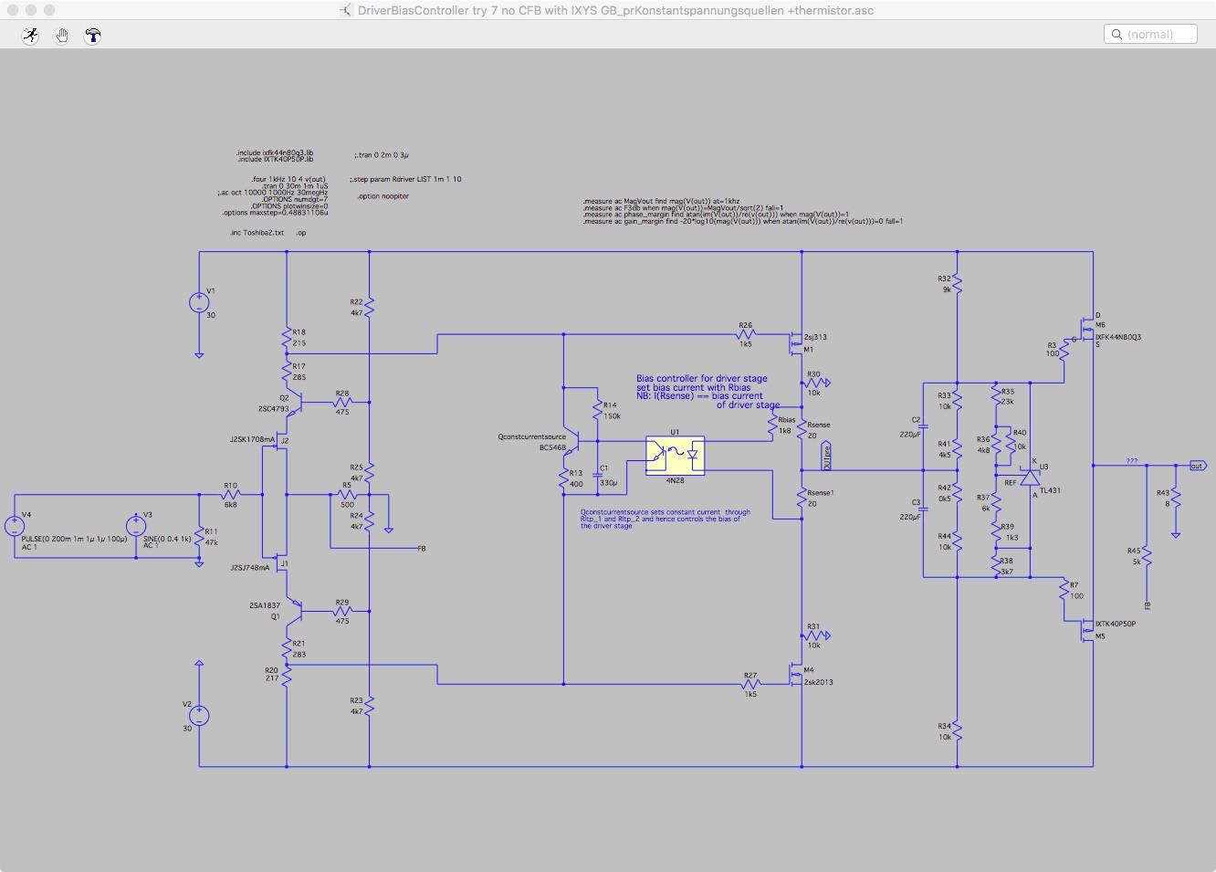Click the .inc Toshiba2.txt directive
Image resolution: width=1216 pixels, height=872 pixels.
pos(257,233)
